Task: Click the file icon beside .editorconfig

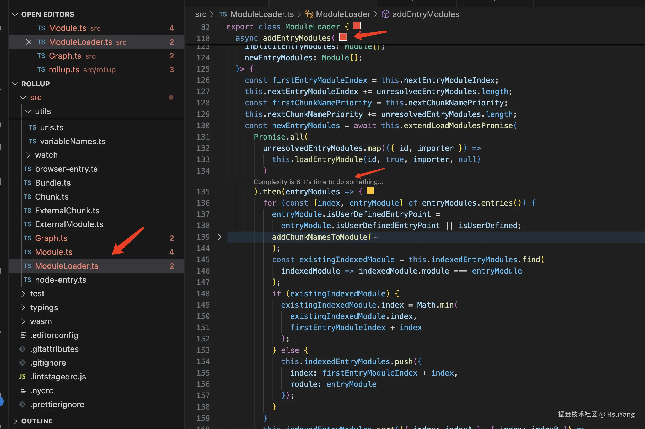Action: pos(24,335)
